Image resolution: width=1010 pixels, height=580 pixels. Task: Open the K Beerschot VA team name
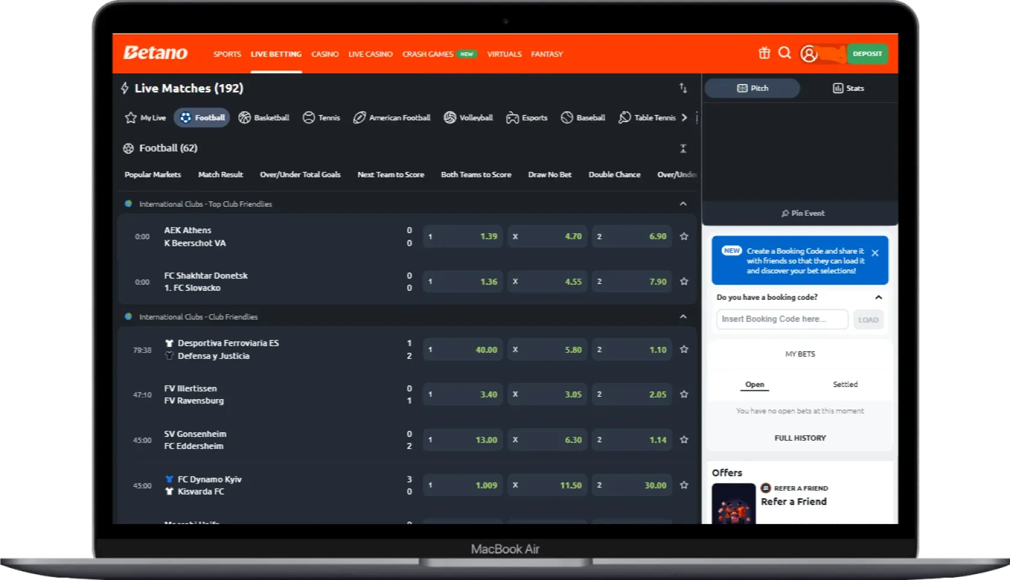(195, 243)
